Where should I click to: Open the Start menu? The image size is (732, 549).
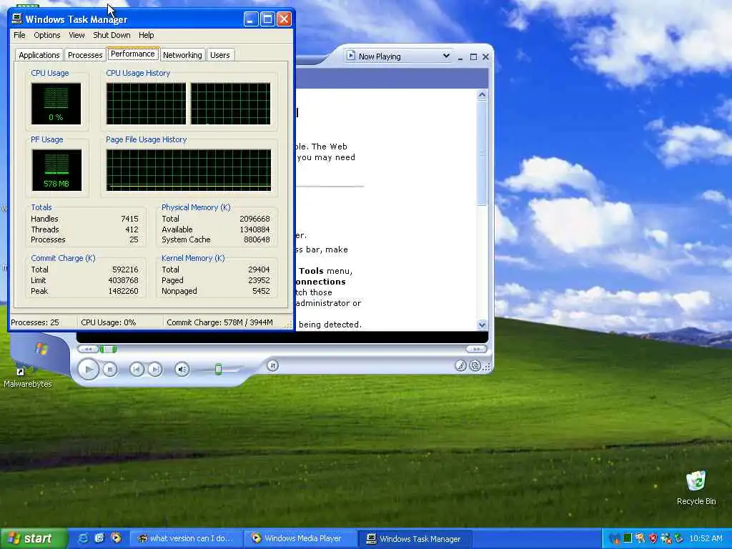click(34, 538)
